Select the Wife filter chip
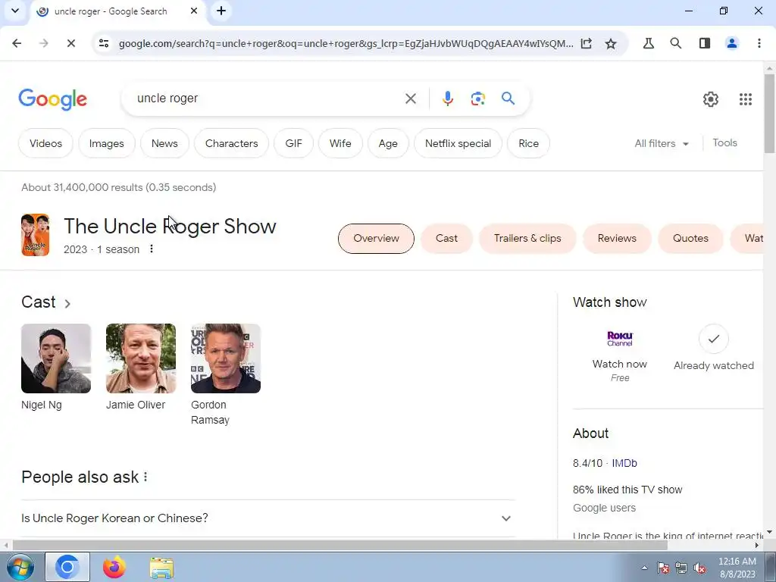The width and height of the screenshot is (776, 582). click(x=340, y=143)
